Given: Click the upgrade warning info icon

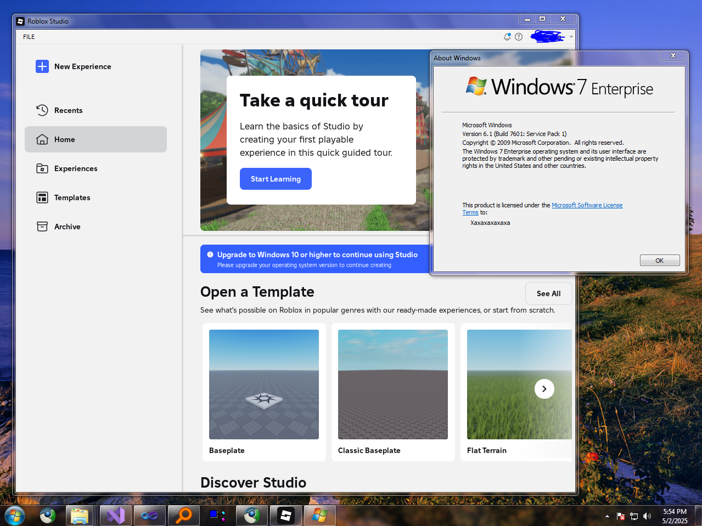Looking at the screenshot, I should (210, 254).
